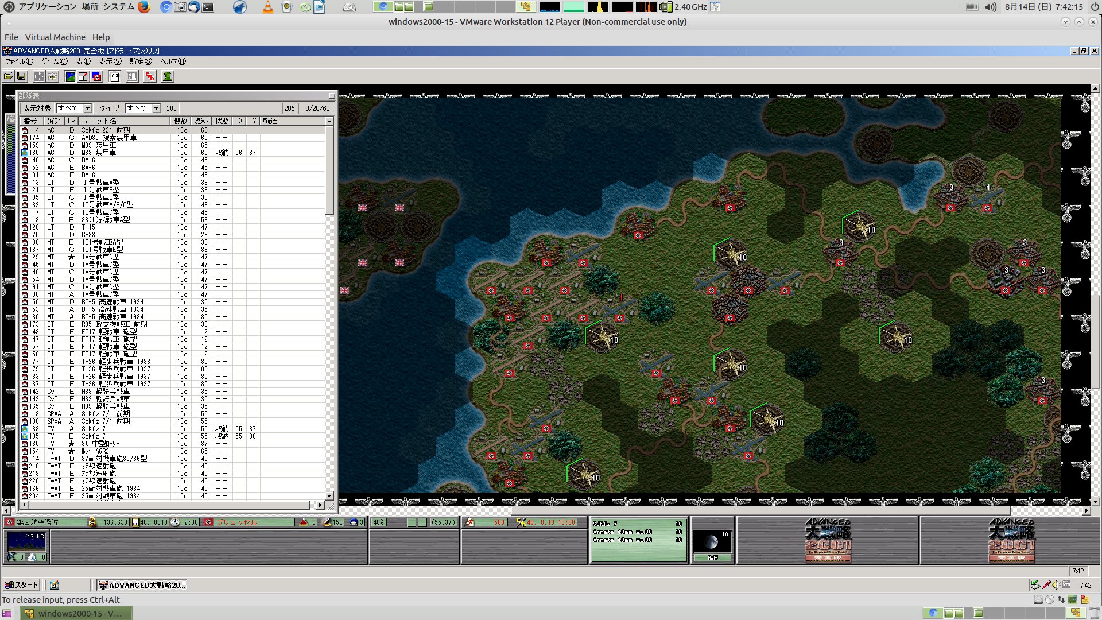Open the 表(L) menu
The width and height of the screenshot is (1102, 620).
tap(83, 61)
